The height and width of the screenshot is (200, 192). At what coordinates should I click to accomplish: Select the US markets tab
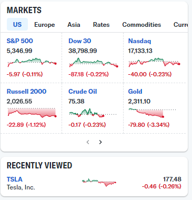click(17, 24)
